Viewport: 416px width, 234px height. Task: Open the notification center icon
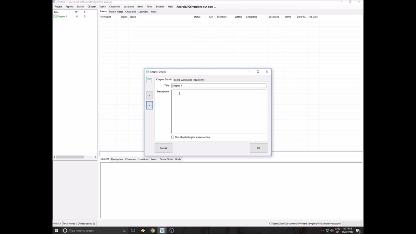tap(358, 230)
